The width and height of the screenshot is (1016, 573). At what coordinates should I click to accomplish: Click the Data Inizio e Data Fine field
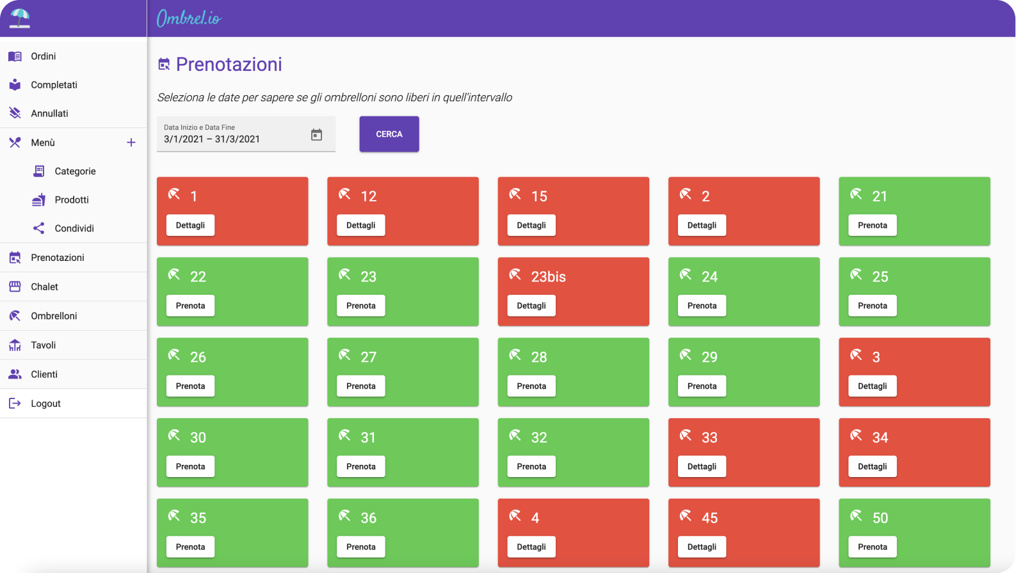[x=246, y=134]
